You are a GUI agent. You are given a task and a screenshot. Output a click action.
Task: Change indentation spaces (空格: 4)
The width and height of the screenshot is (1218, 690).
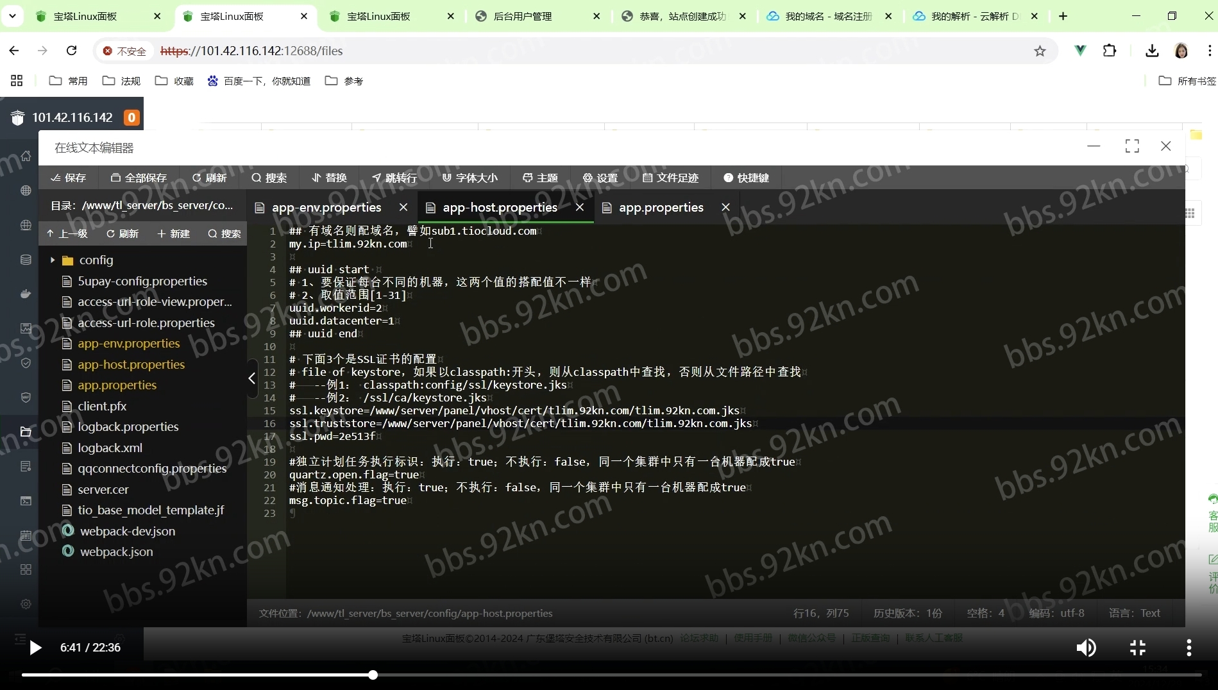pos(986,613)
